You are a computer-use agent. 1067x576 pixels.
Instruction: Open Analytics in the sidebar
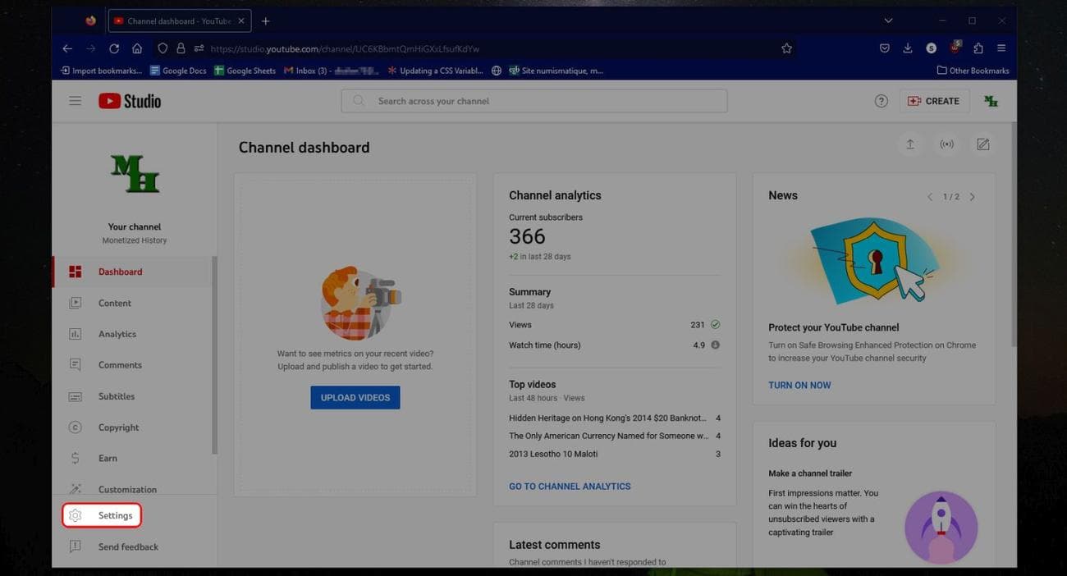tap(117, 334)
